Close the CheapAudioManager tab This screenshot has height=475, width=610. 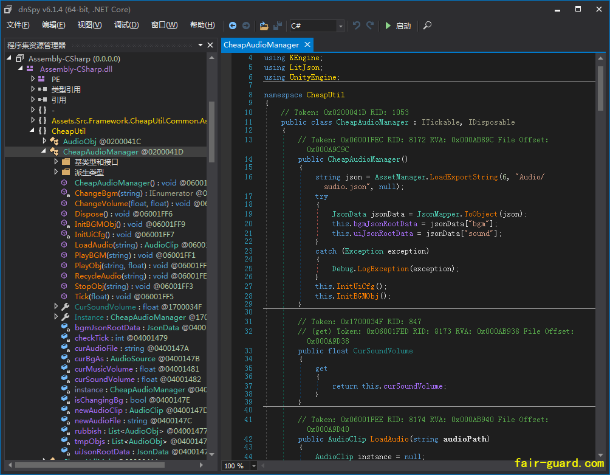pos(307,44)
